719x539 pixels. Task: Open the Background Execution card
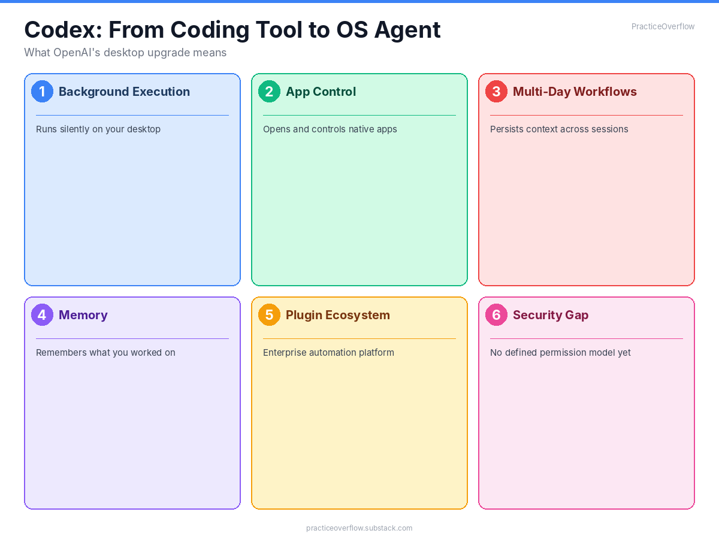(132, 180)
